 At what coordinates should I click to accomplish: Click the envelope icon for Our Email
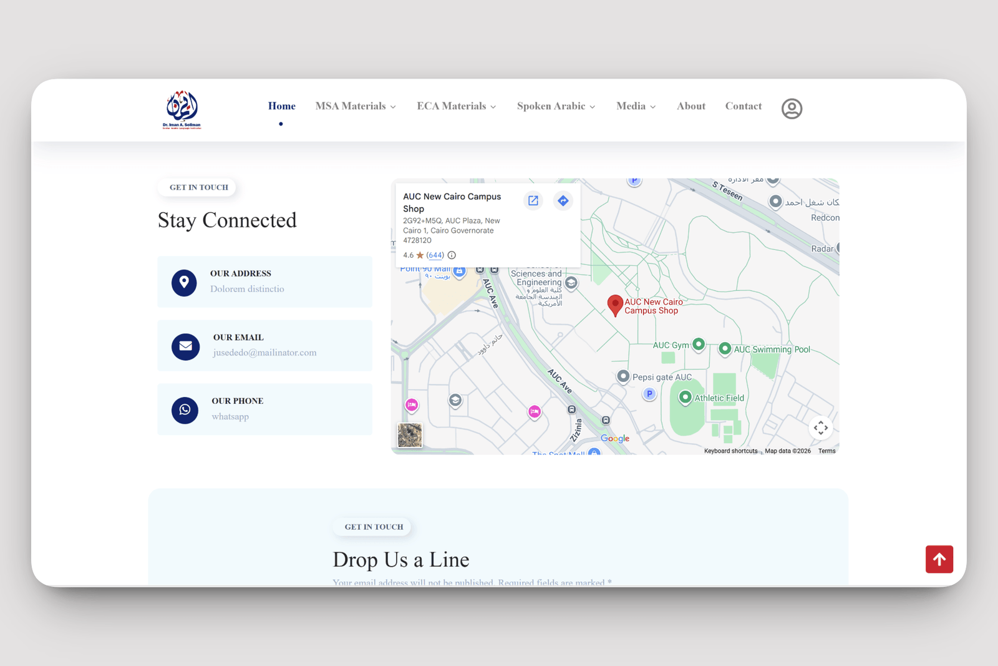coord(185,346)
